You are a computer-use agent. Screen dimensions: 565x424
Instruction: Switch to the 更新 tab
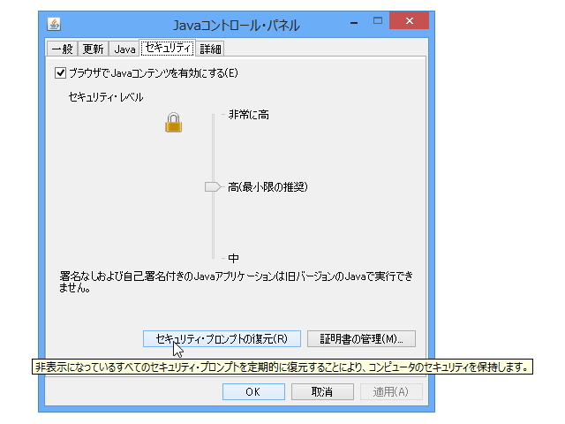pos(93,49)
